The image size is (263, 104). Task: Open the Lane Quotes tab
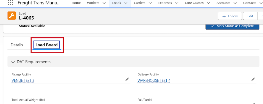194,3
